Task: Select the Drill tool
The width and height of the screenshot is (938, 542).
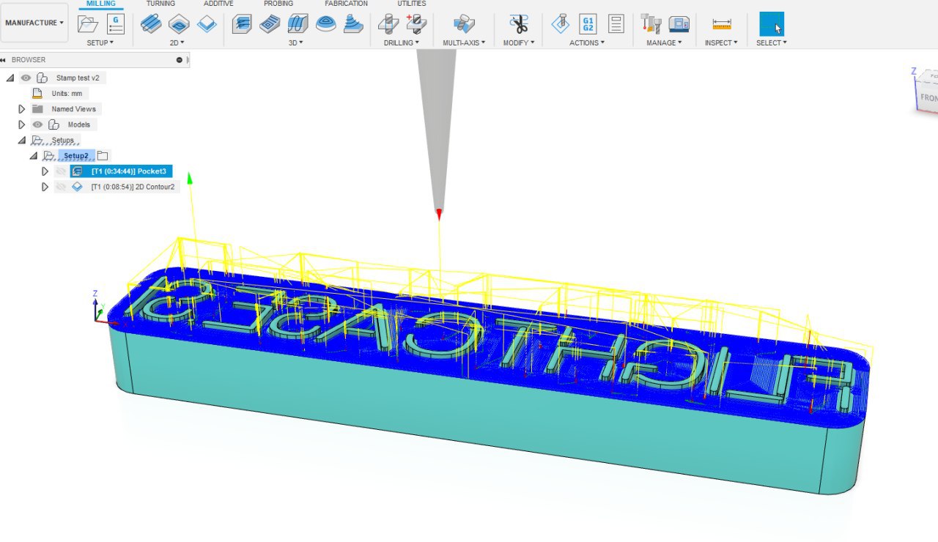Action: [388, 24]
